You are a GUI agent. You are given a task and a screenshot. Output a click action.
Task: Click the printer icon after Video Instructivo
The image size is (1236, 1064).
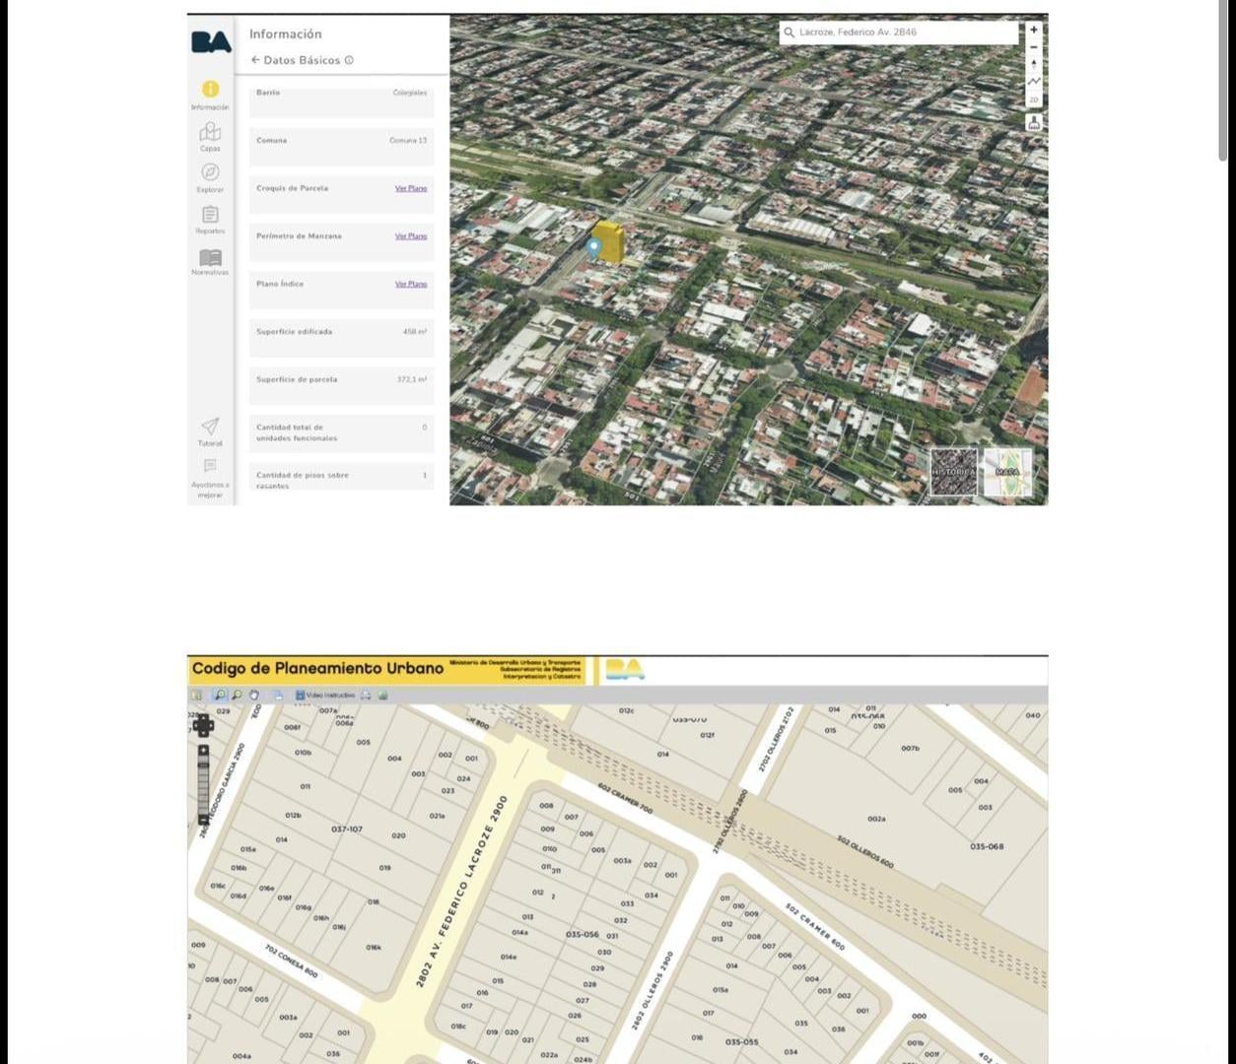(x=366, y=696)
